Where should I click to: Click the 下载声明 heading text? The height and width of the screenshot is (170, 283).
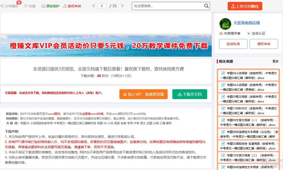(12, 131)
